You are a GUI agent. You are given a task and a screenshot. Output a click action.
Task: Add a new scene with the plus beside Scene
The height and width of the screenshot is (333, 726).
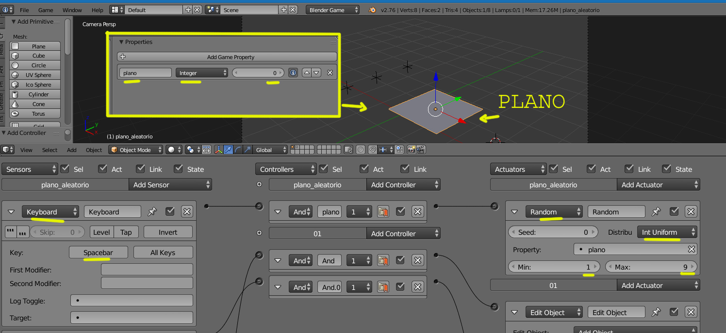click(x=284, y=10)
